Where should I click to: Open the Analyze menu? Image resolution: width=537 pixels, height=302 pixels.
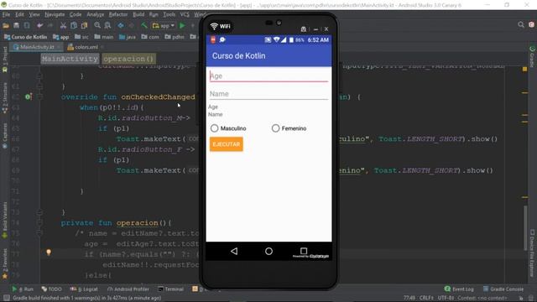tap(95, 14)
